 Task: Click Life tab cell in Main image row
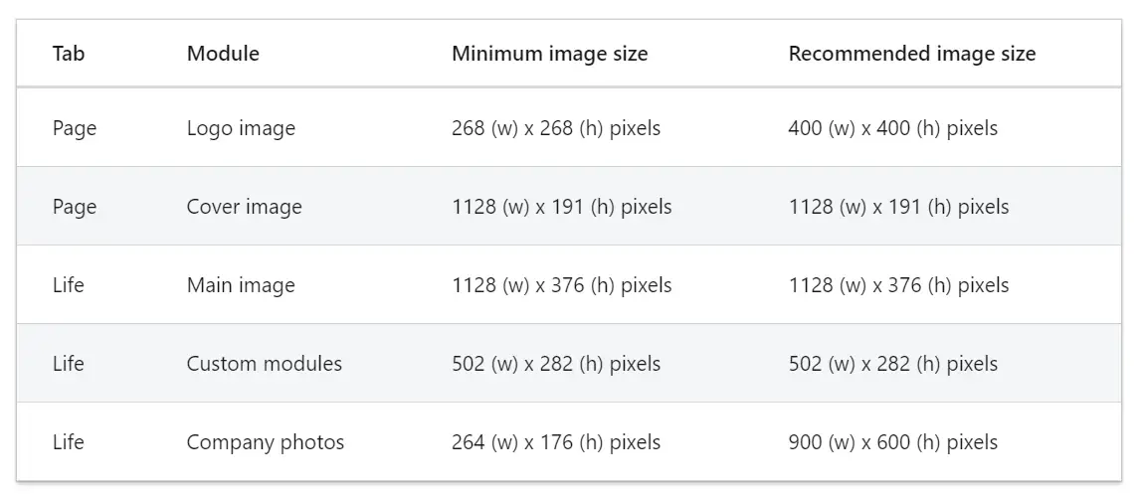[69, 285]
